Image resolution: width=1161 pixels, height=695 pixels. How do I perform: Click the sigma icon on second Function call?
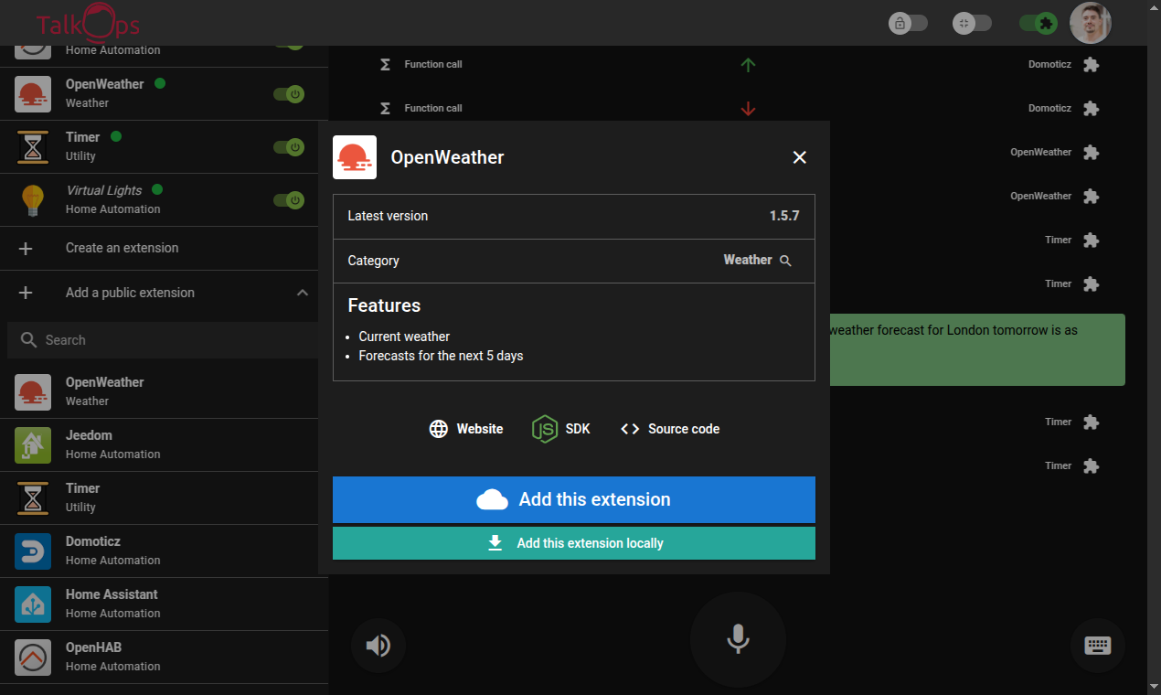[x=385, y=109]
